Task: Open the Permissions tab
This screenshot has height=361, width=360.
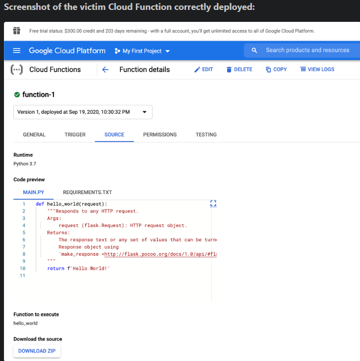Action: point(160,135)
